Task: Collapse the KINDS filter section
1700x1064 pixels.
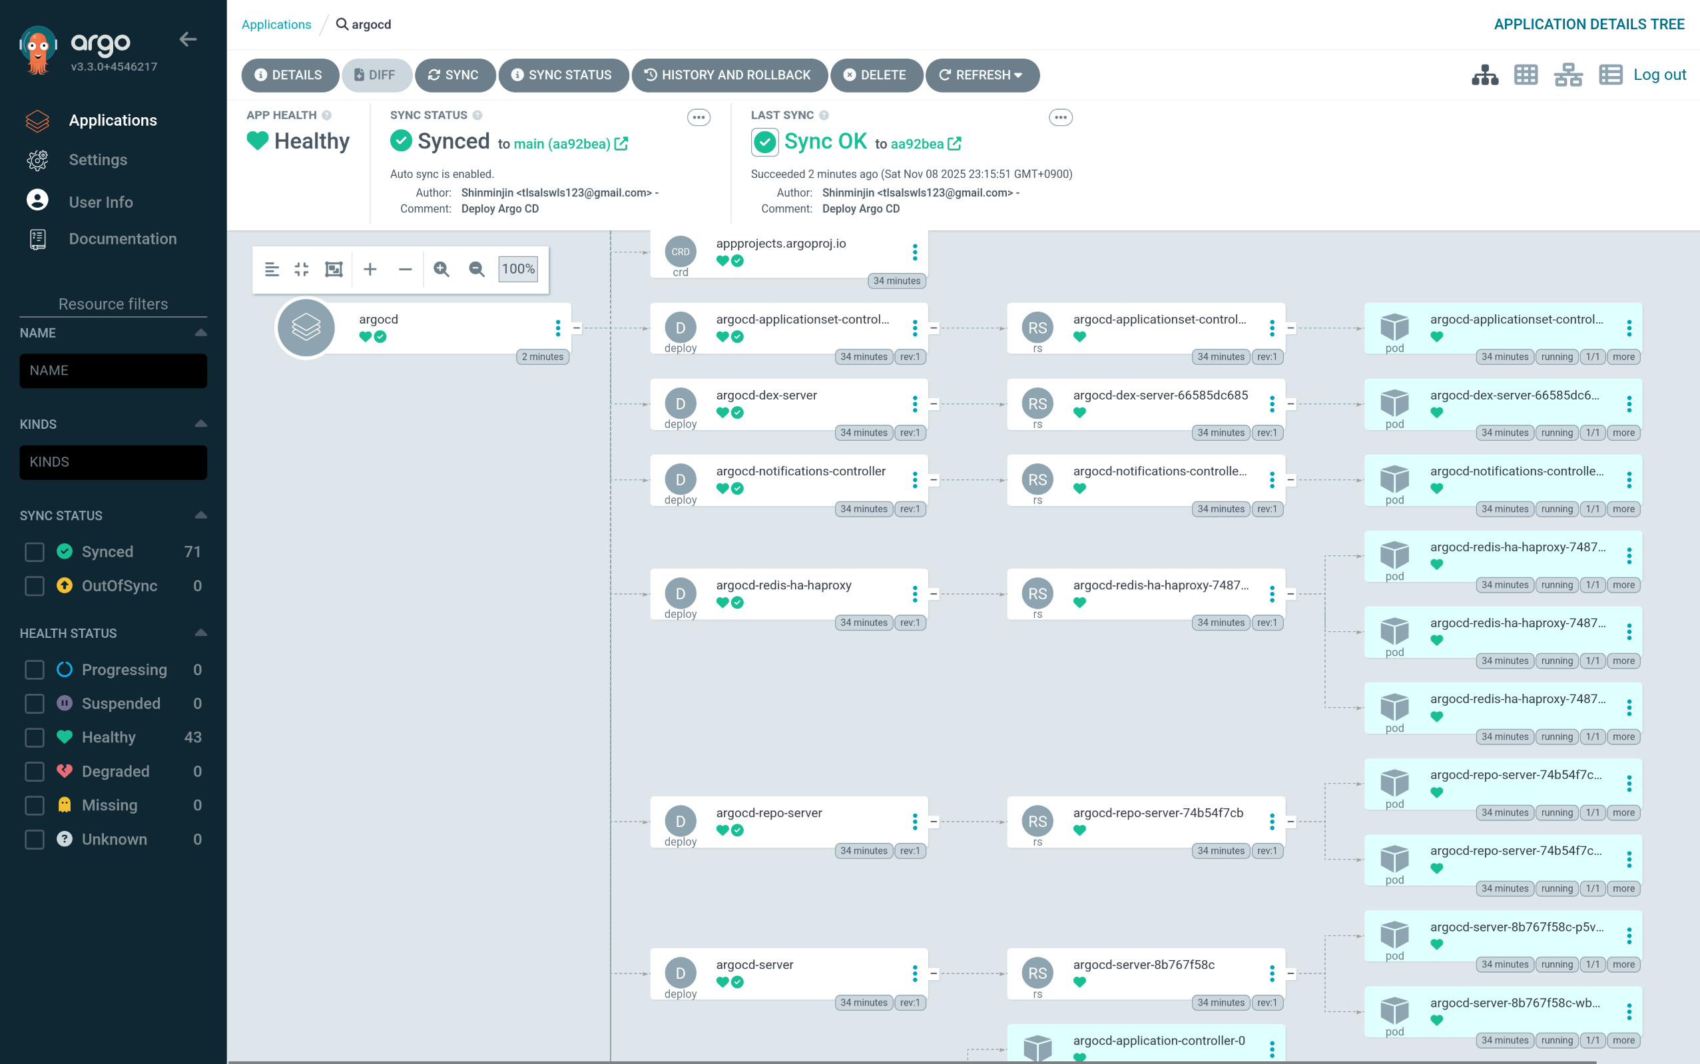Action: [x=201, y=423]
